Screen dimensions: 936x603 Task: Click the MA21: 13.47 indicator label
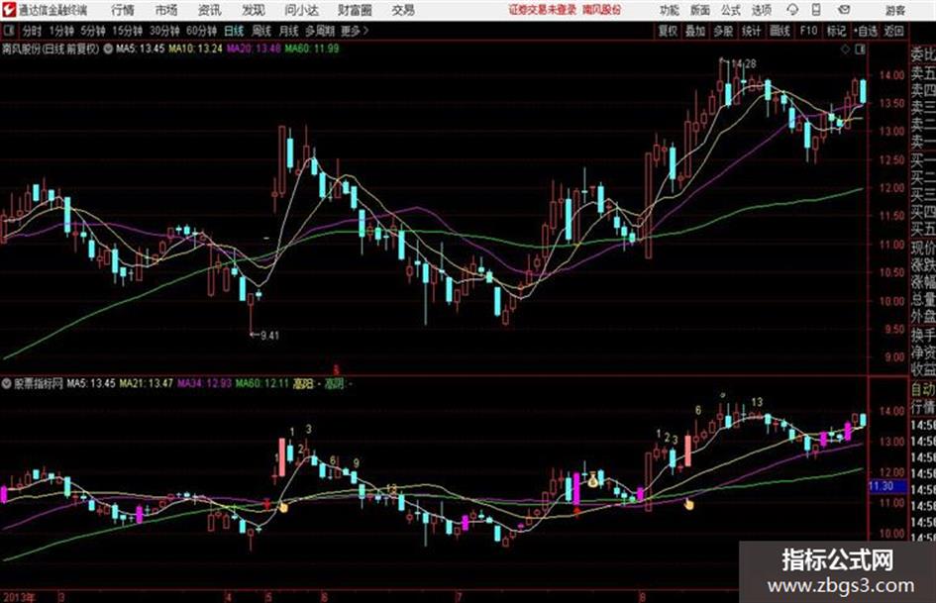147,383
